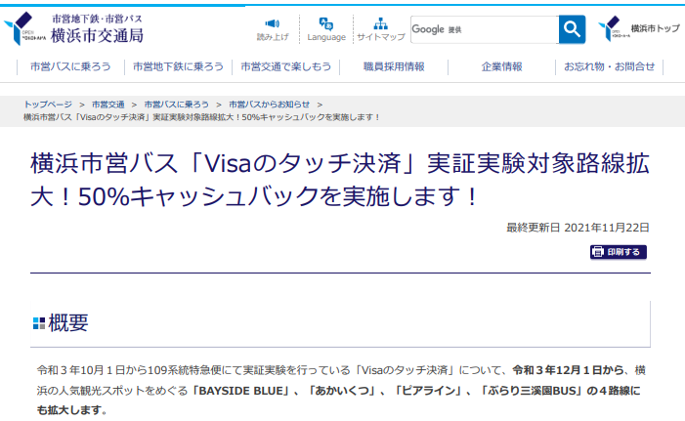Click the current-page breadcrumb text line
This screenshot has height=421, width=685.
point(202,117)
